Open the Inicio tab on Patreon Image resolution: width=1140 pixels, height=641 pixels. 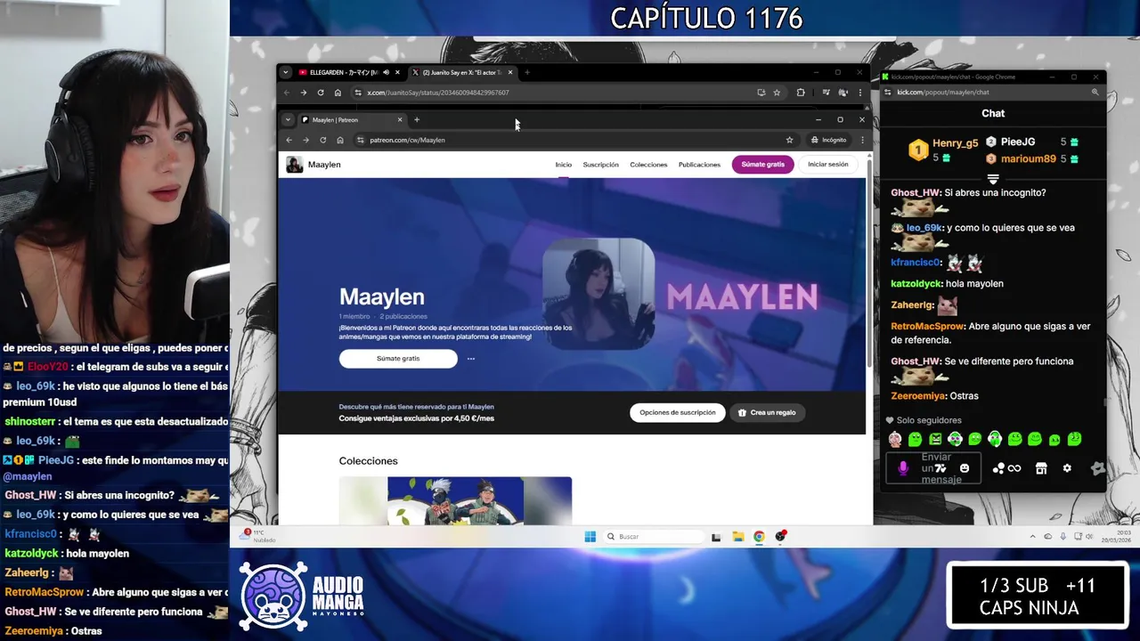click(x=564, y=165)
